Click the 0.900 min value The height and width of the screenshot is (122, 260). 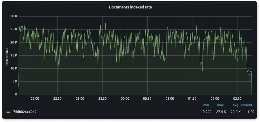(207, 112)
